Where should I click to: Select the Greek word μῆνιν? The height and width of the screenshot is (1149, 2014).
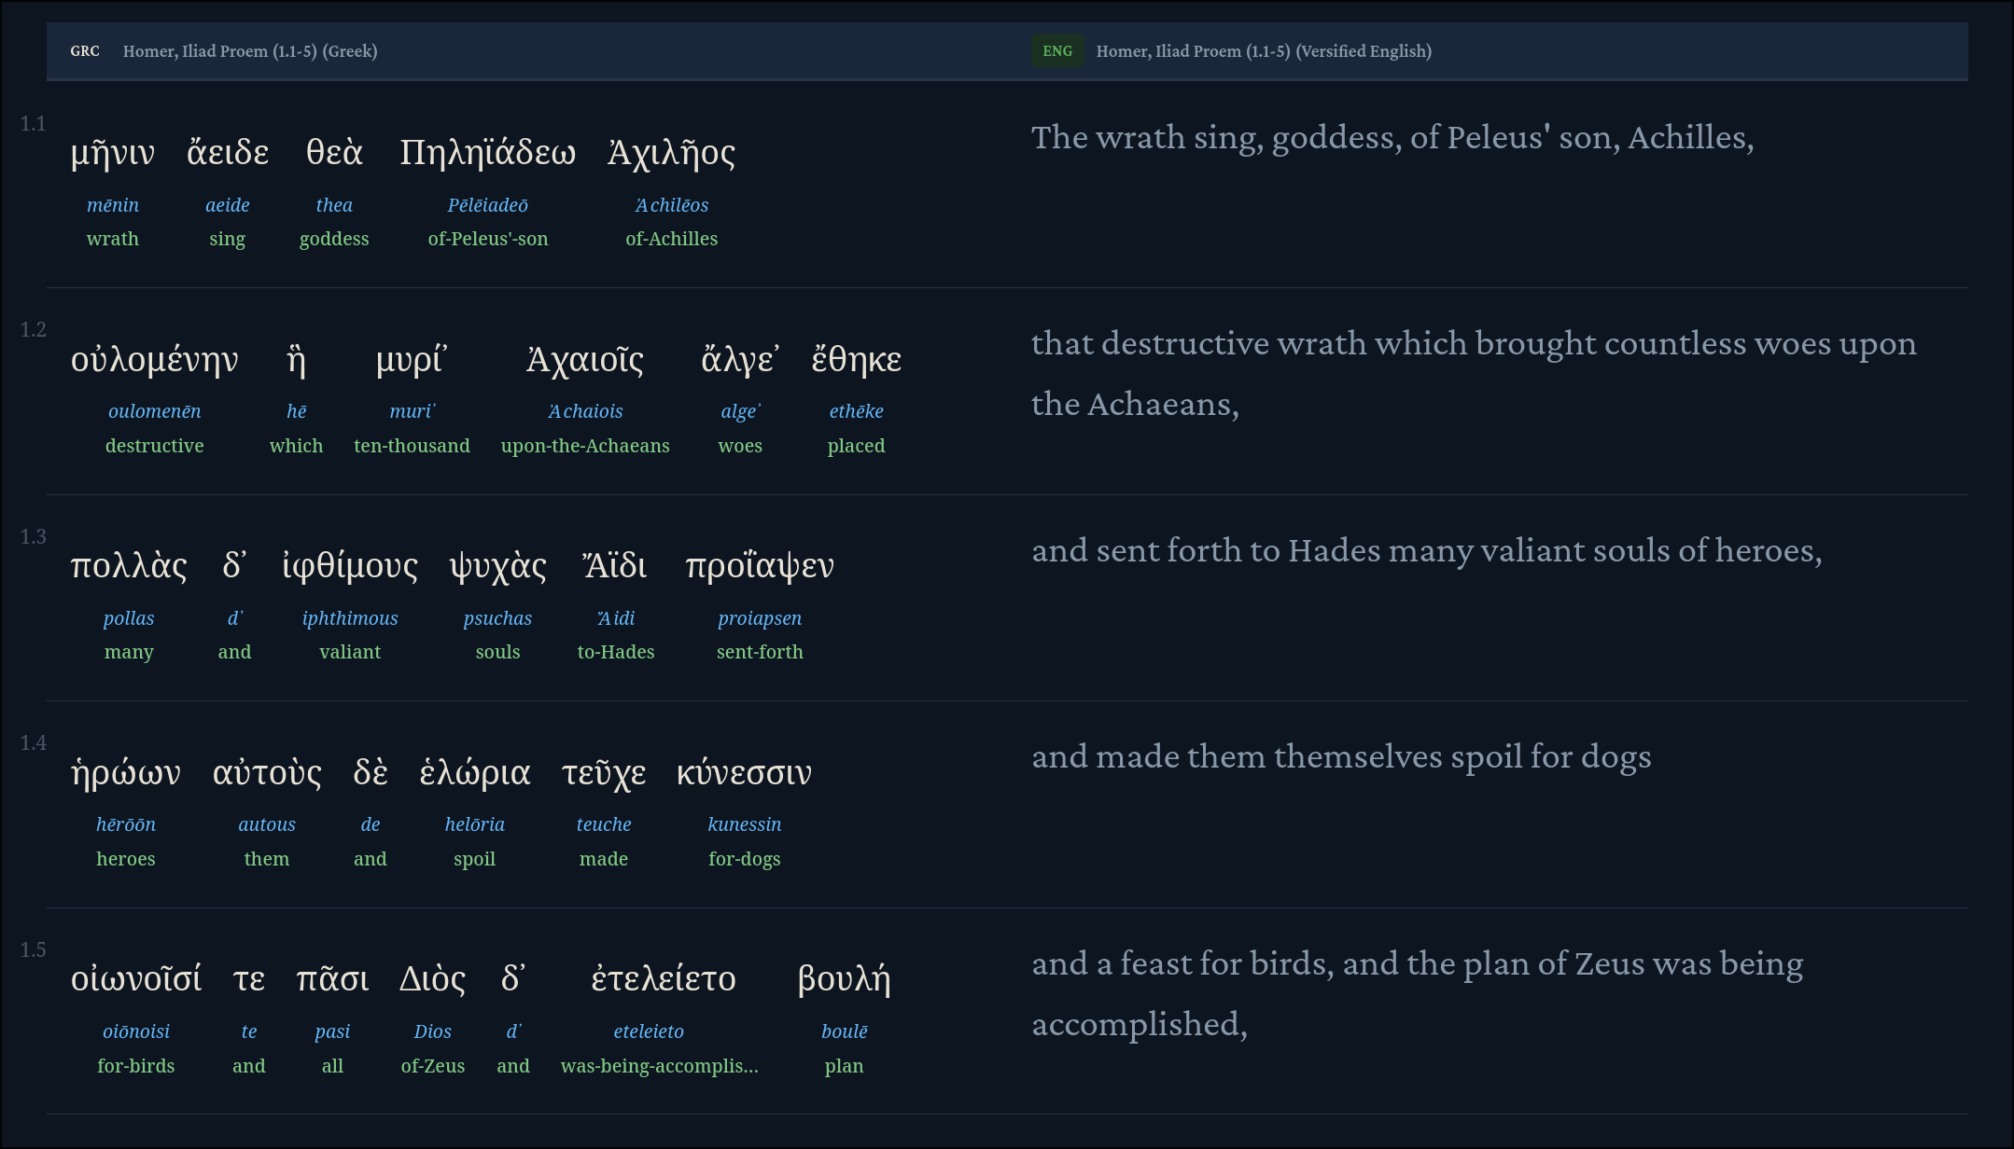113,152
